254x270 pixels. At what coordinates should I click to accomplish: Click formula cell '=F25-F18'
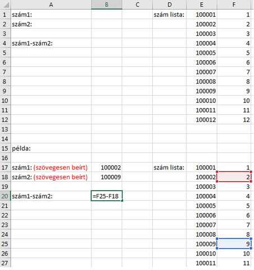107,196
